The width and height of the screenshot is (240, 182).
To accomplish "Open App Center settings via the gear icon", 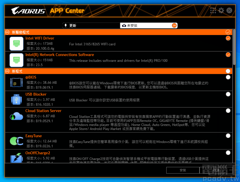I will pos(221,10).
